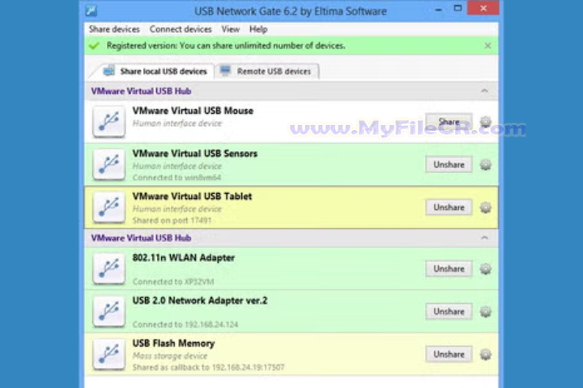The image size is (583, 388).
Task: Click the USB icon for VMware Virtual USB Tablet
Action: click(109, 207)
